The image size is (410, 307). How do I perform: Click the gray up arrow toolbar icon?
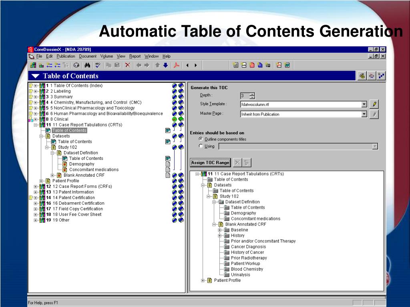157,65
